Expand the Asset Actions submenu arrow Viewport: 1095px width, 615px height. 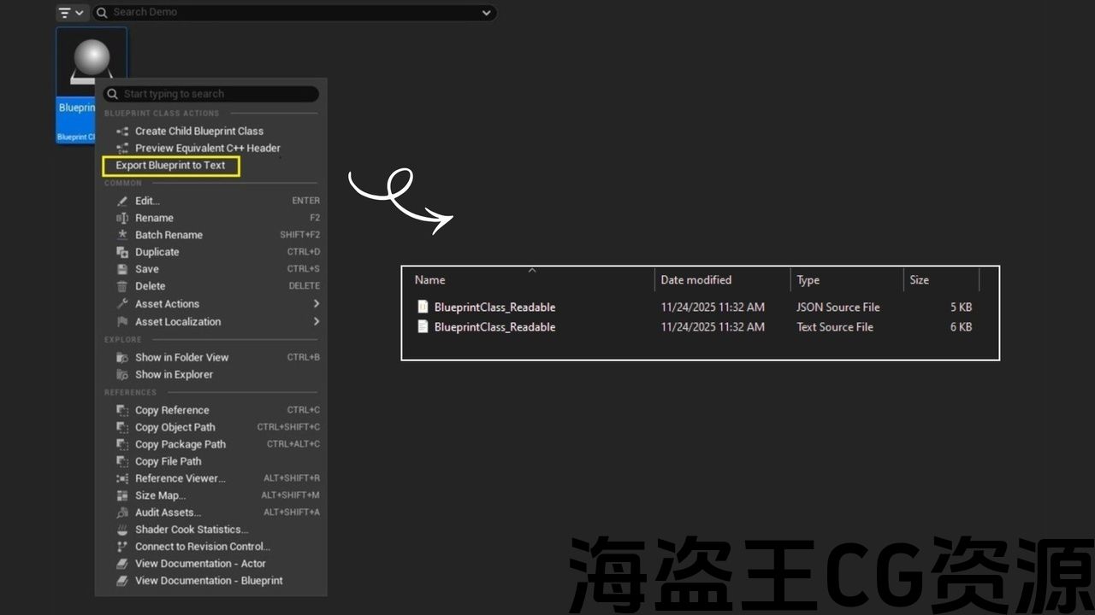point(316,304)
